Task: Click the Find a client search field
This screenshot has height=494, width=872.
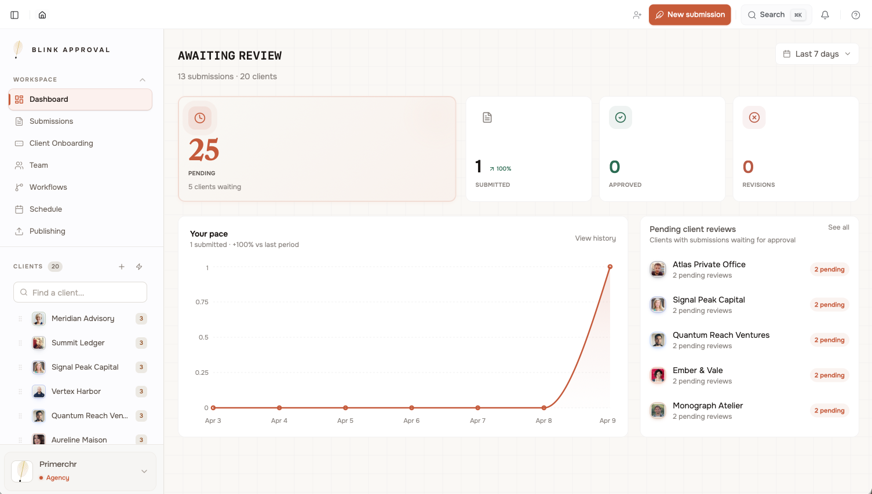Action: coord(80,293)
